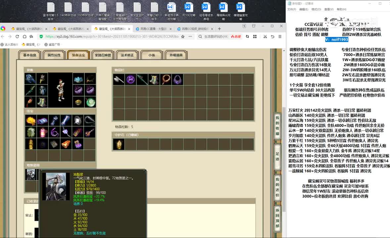This screenshot has height=238, width=390.
Task: Switch to the 法术修正 tab
Action: [127, 55]
